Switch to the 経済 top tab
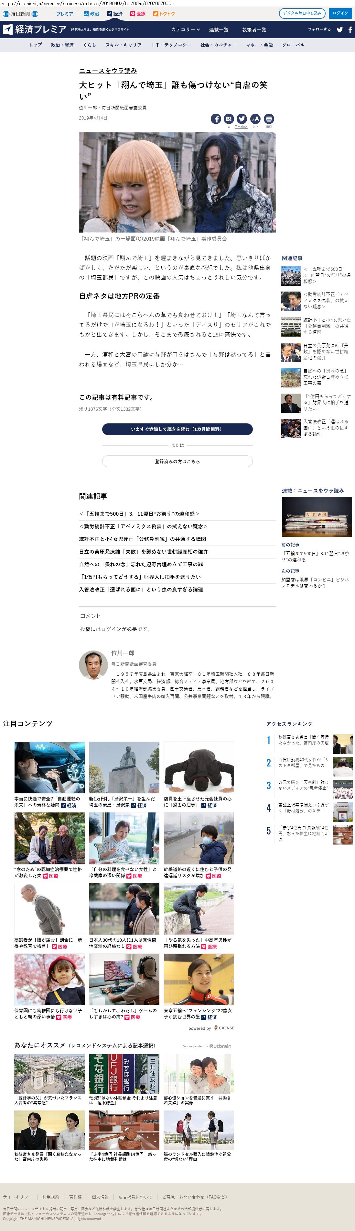355x1231 pixels. [x=114, y=14]
